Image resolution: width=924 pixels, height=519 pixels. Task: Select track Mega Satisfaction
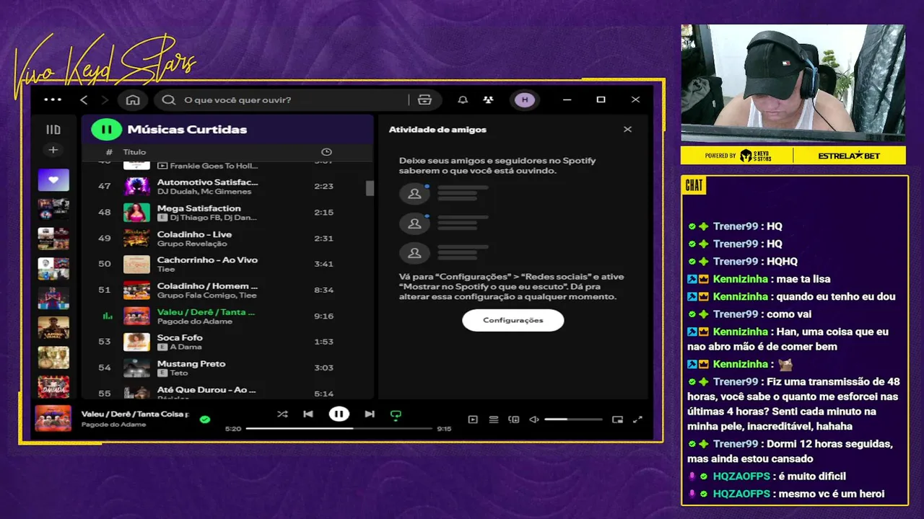click(x=227, y=213)
